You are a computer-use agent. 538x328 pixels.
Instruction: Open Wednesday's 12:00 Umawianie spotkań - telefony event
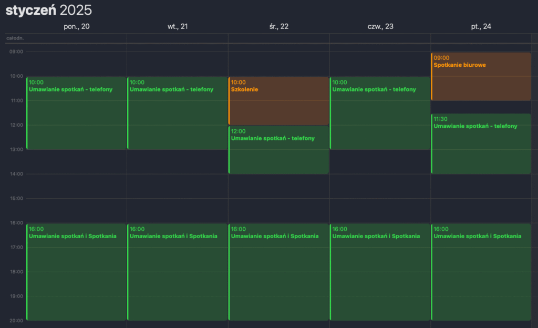point(278,150)
